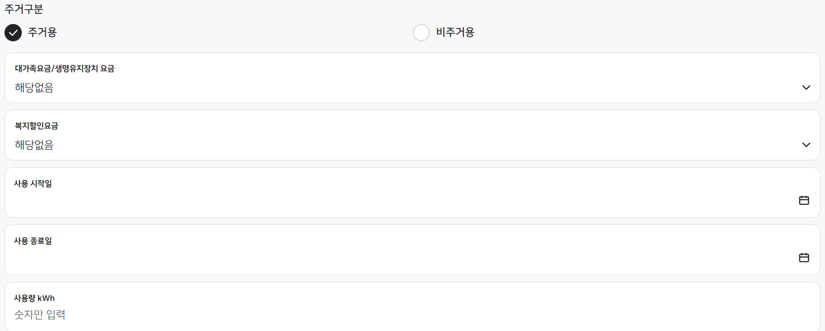Toggle the circle next to 비주거용
This screenshot has height=331, width=825.
(x=421, y=32)
